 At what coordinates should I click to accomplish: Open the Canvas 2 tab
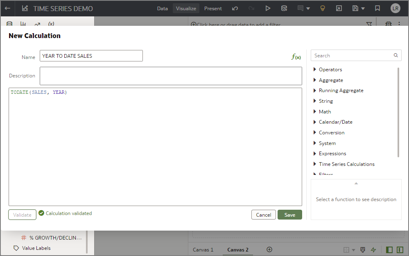click(x=237, y=249)
